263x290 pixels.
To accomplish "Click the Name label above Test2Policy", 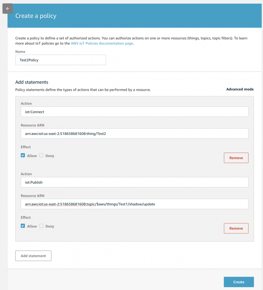I will click(20, 52).
